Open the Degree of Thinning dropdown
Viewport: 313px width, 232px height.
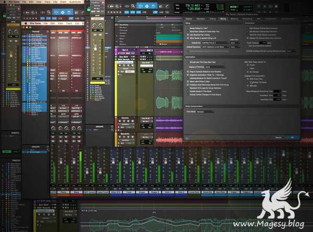coord(215,67)
